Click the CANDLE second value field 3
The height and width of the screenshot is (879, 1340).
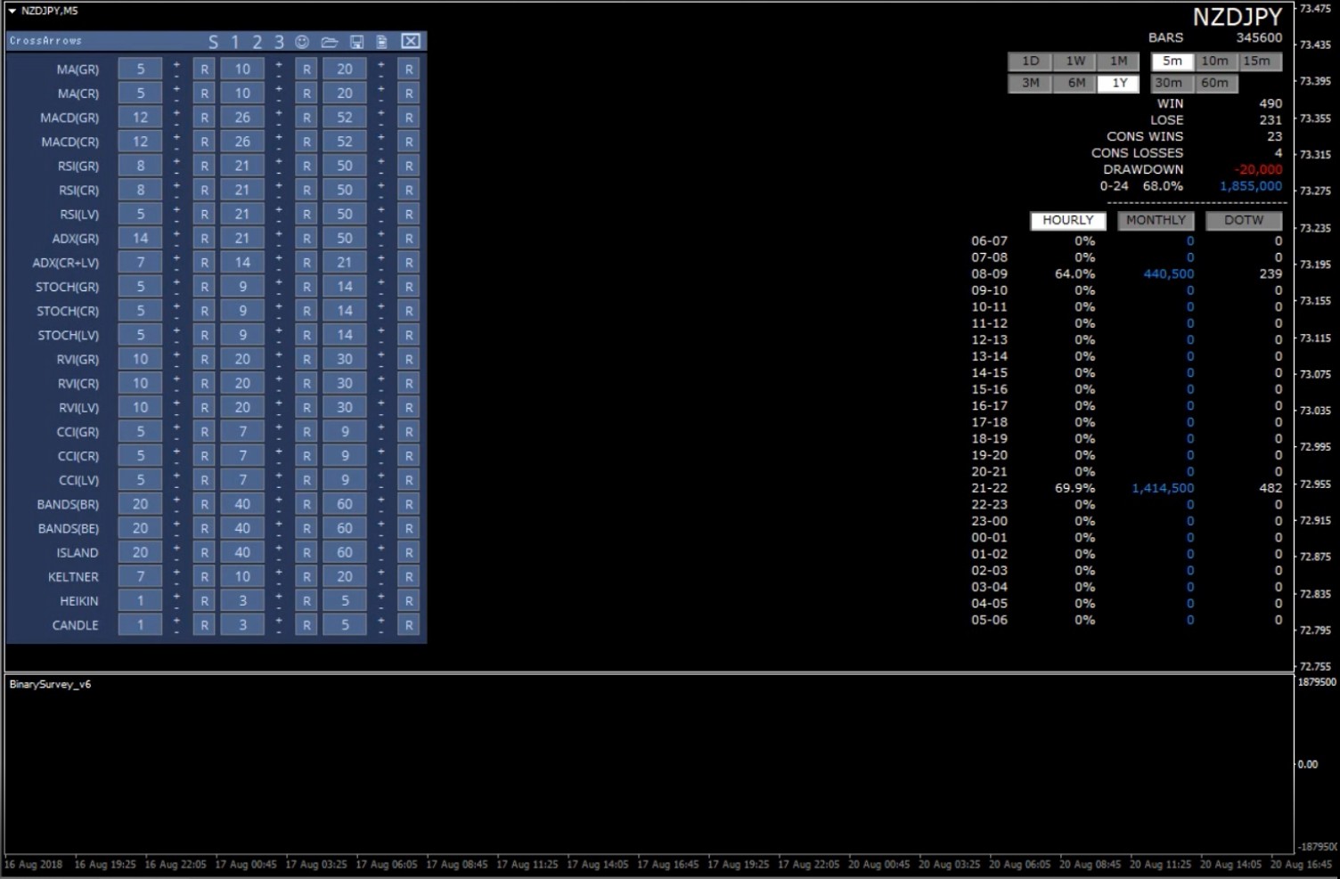242,625
